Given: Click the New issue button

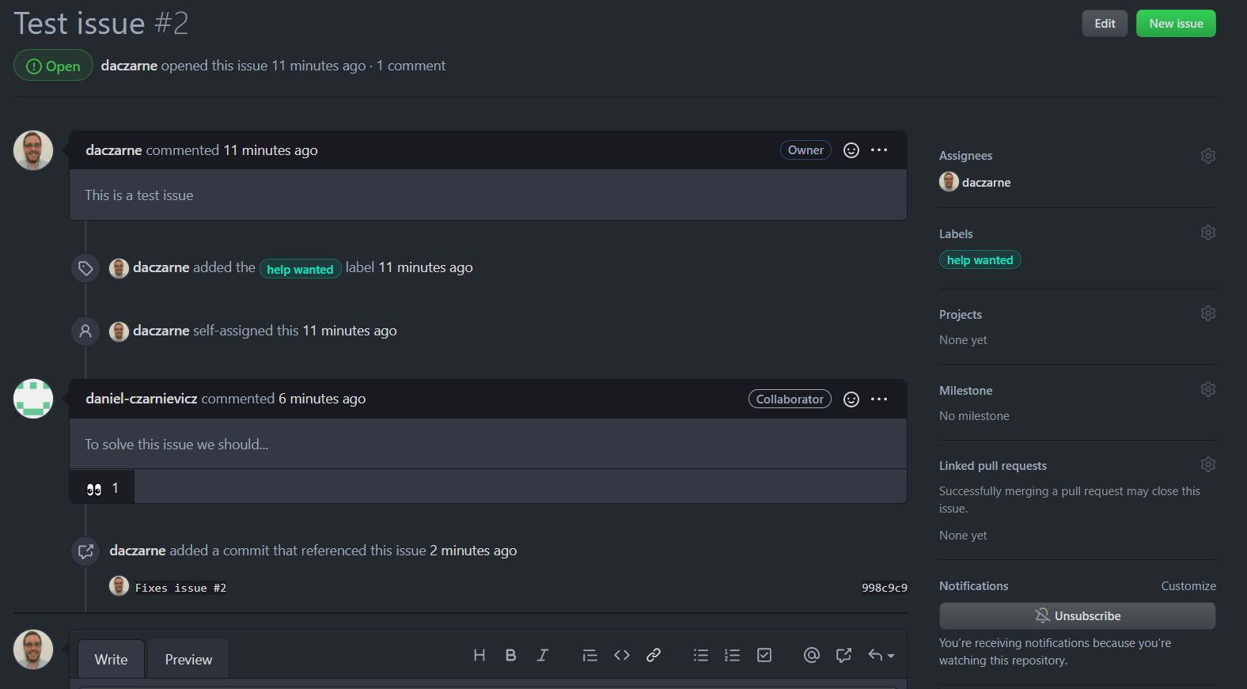Looking at the screenshot, I should coord(1176,24).
